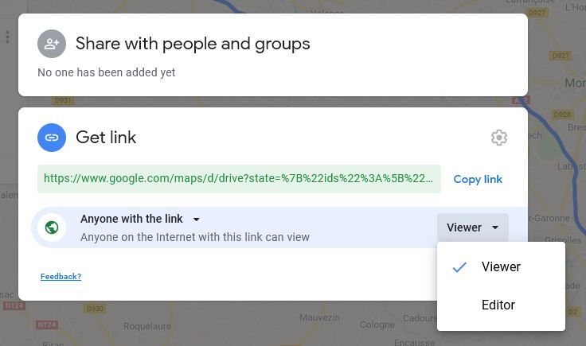Click the Copy link button

(x=478, y=179)
